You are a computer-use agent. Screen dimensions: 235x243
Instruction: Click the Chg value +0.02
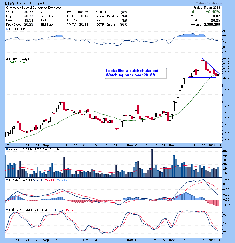click(x=216, y=16)
